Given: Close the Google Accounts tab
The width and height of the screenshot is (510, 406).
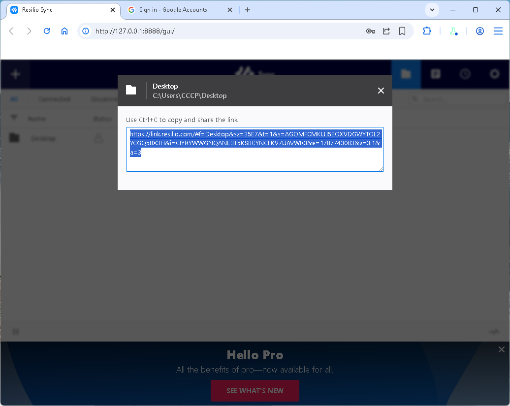Looking at the screenshot, I should 229,10.
